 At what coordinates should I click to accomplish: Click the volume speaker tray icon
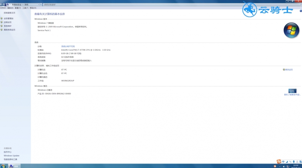[x=284, y=166]
